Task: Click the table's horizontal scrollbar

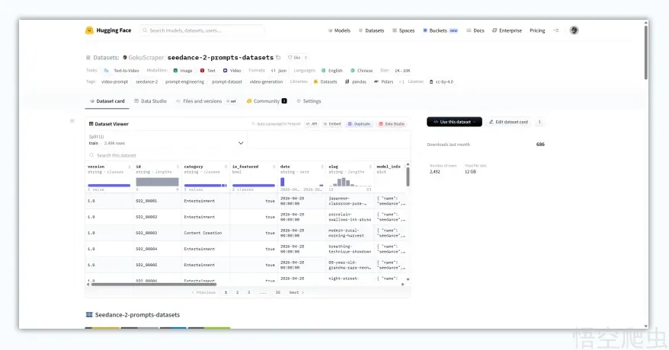Action: point(154,284)
